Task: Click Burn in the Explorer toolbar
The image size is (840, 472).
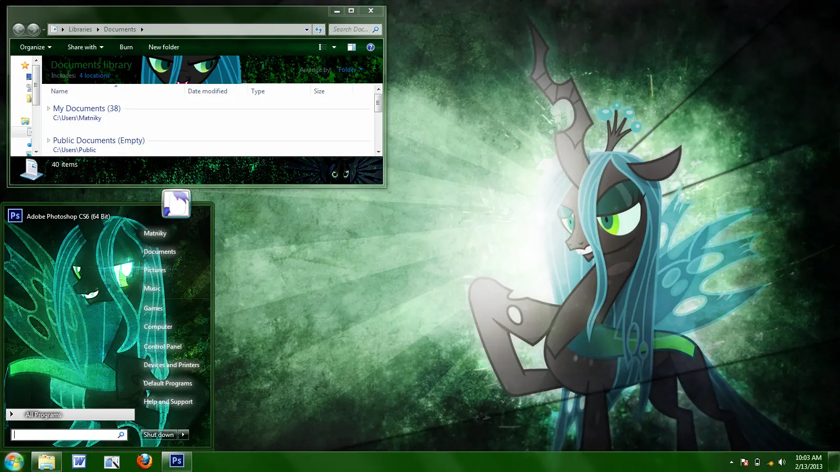Action: coord(126,47)
